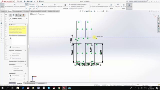Screen dimensions: 160x90
Task: Click property panel vertical scrollbar
Action: tap(27, 46)
